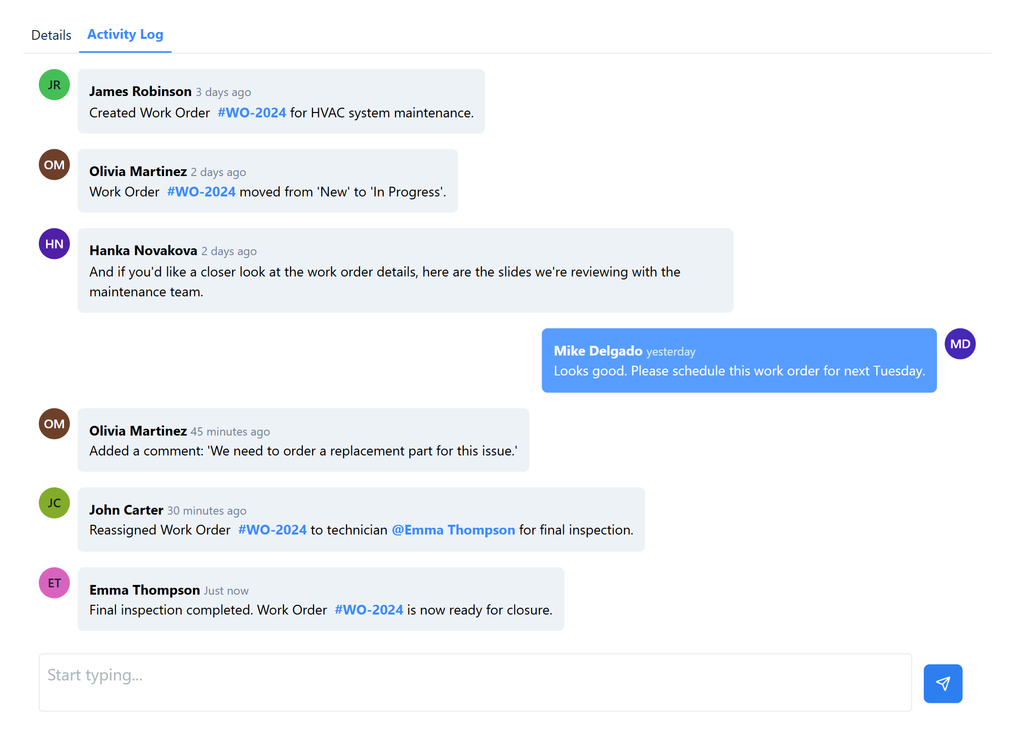Click the Emma Thompson author name heading
The height and width of the screenshot is (745, 1014).
coord(145,590)
